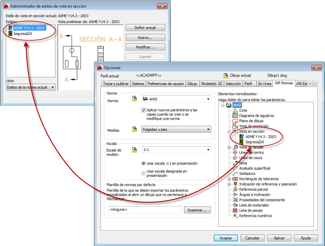This screenshot has width=325, height=246.
Task: Click the ANSI standard book icon in tree
Action: click(x=229, y=105)
